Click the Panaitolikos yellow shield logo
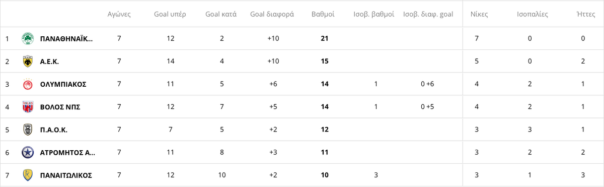This screenshot has width=604, height=187. click(28, 175)
